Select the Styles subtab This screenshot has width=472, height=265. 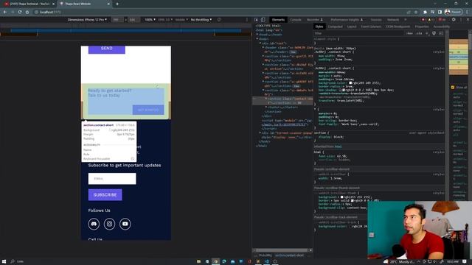coord(319,26)
